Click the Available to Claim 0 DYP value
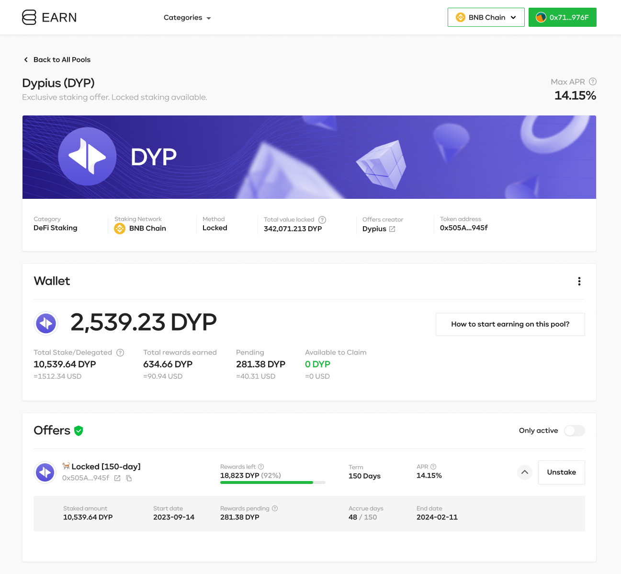 pyautogui.click(x=317, y=364)
